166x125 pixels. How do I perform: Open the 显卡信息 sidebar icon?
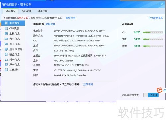tap(6, 44)
